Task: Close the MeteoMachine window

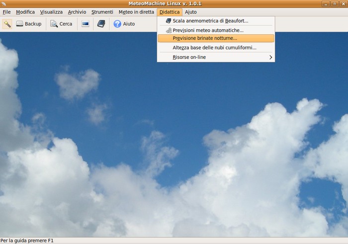Action: (x=343, y=4)
